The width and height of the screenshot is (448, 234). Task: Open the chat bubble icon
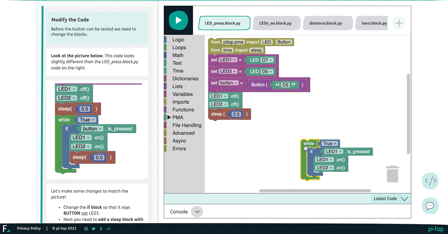pos(430,206)
